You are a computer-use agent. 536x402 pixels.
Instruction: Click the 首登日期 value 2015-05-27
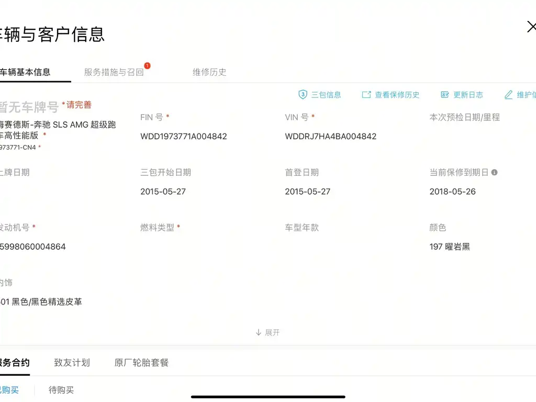(x=308, y=192)
